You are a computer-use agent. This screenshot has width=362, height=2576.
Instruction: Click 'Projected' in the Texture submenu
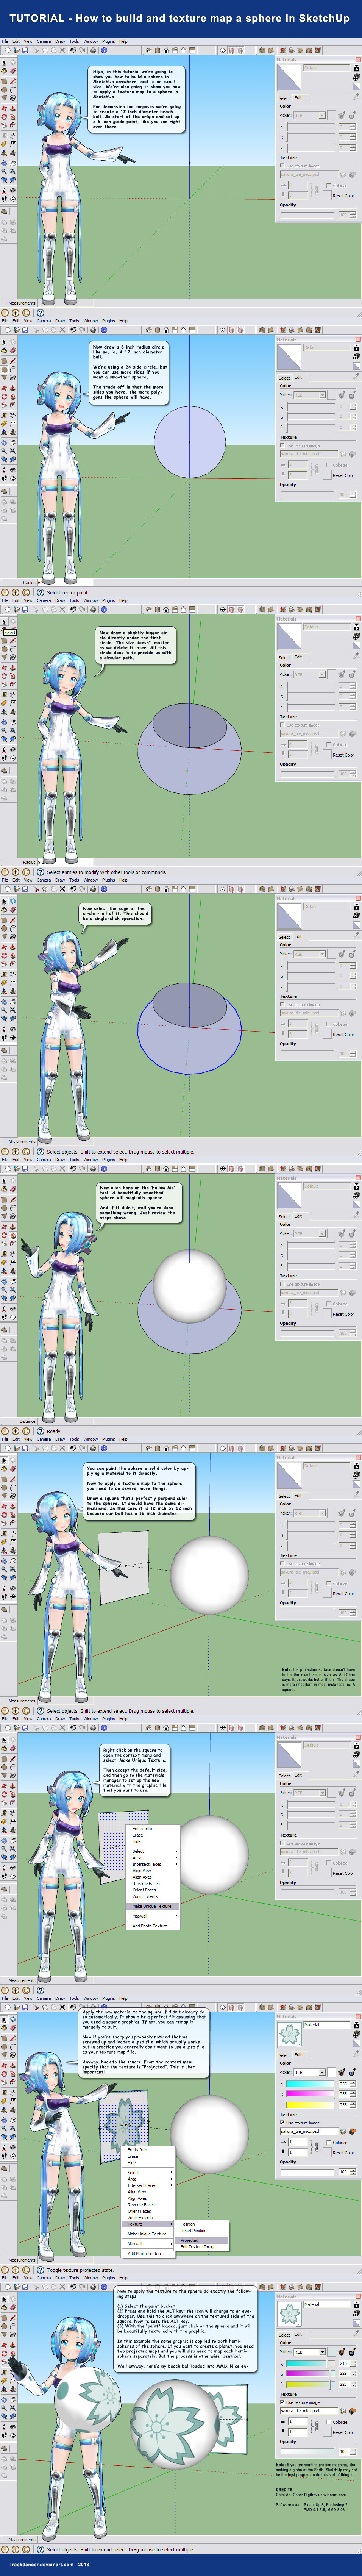[202, 2240]
